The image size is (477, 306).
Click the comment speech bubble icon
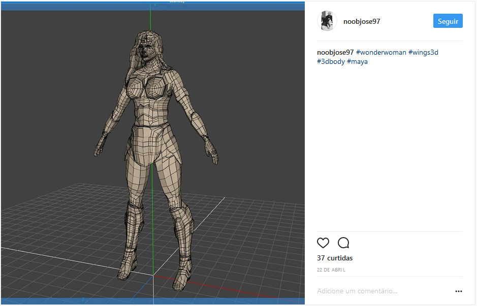pos(343,243)
